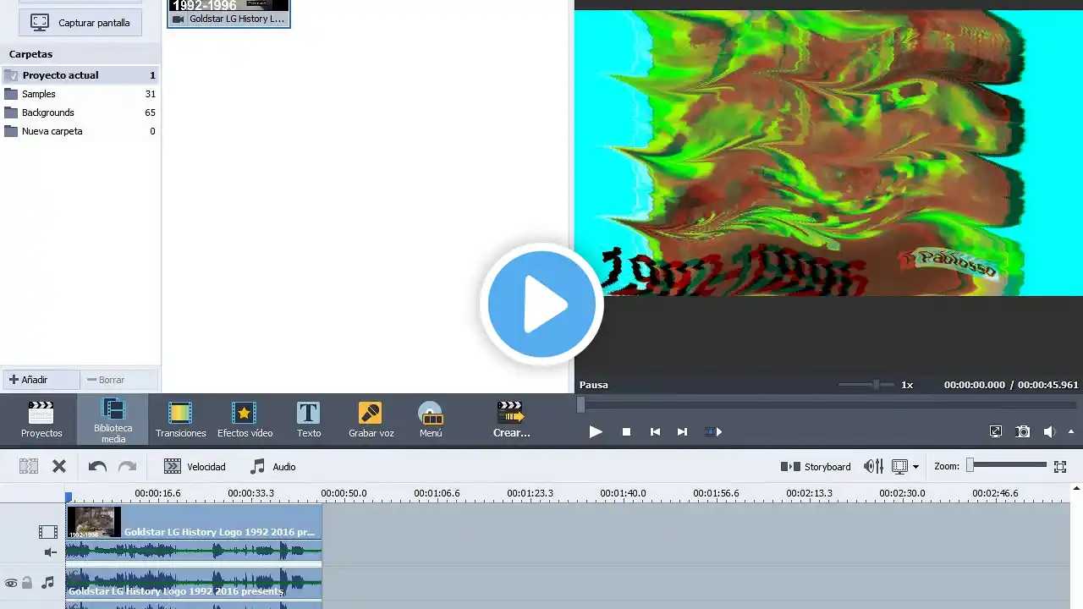Go to the next frame
The height and width of the screenshot is (609, 1083).
click(x=682, y=431)
